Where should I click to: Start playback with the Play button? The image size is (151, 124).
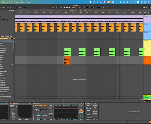coord(65,8)
